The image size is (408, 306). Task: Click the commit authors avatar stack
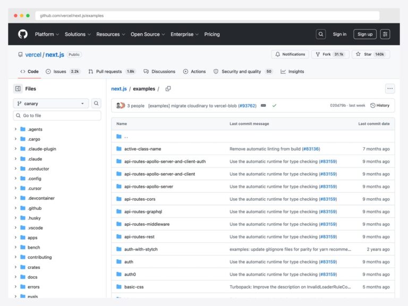[121, 105]
